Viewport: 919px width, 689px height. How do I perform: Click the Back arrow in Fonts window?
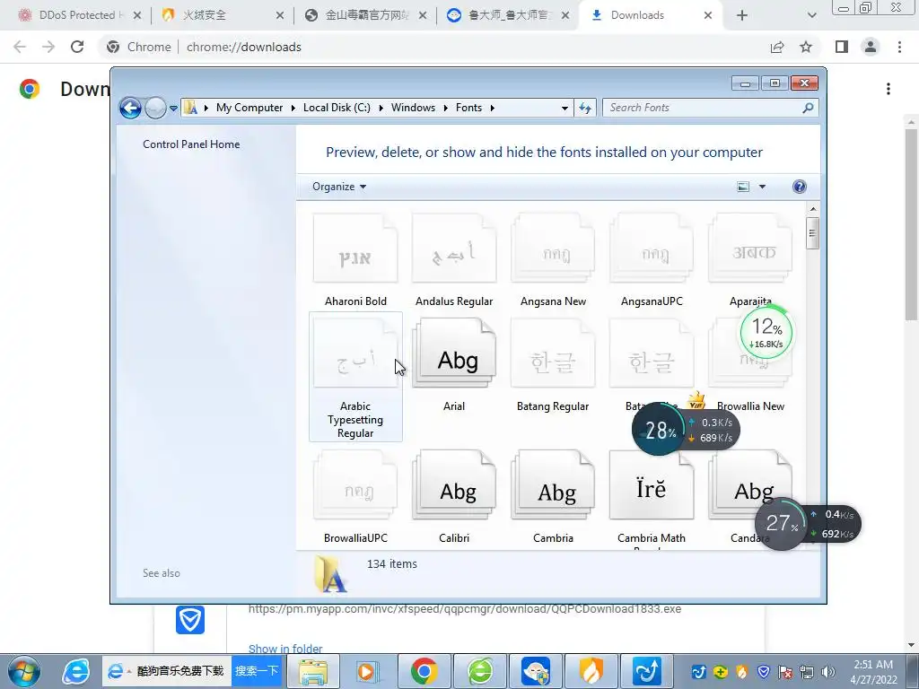point(130,108)
